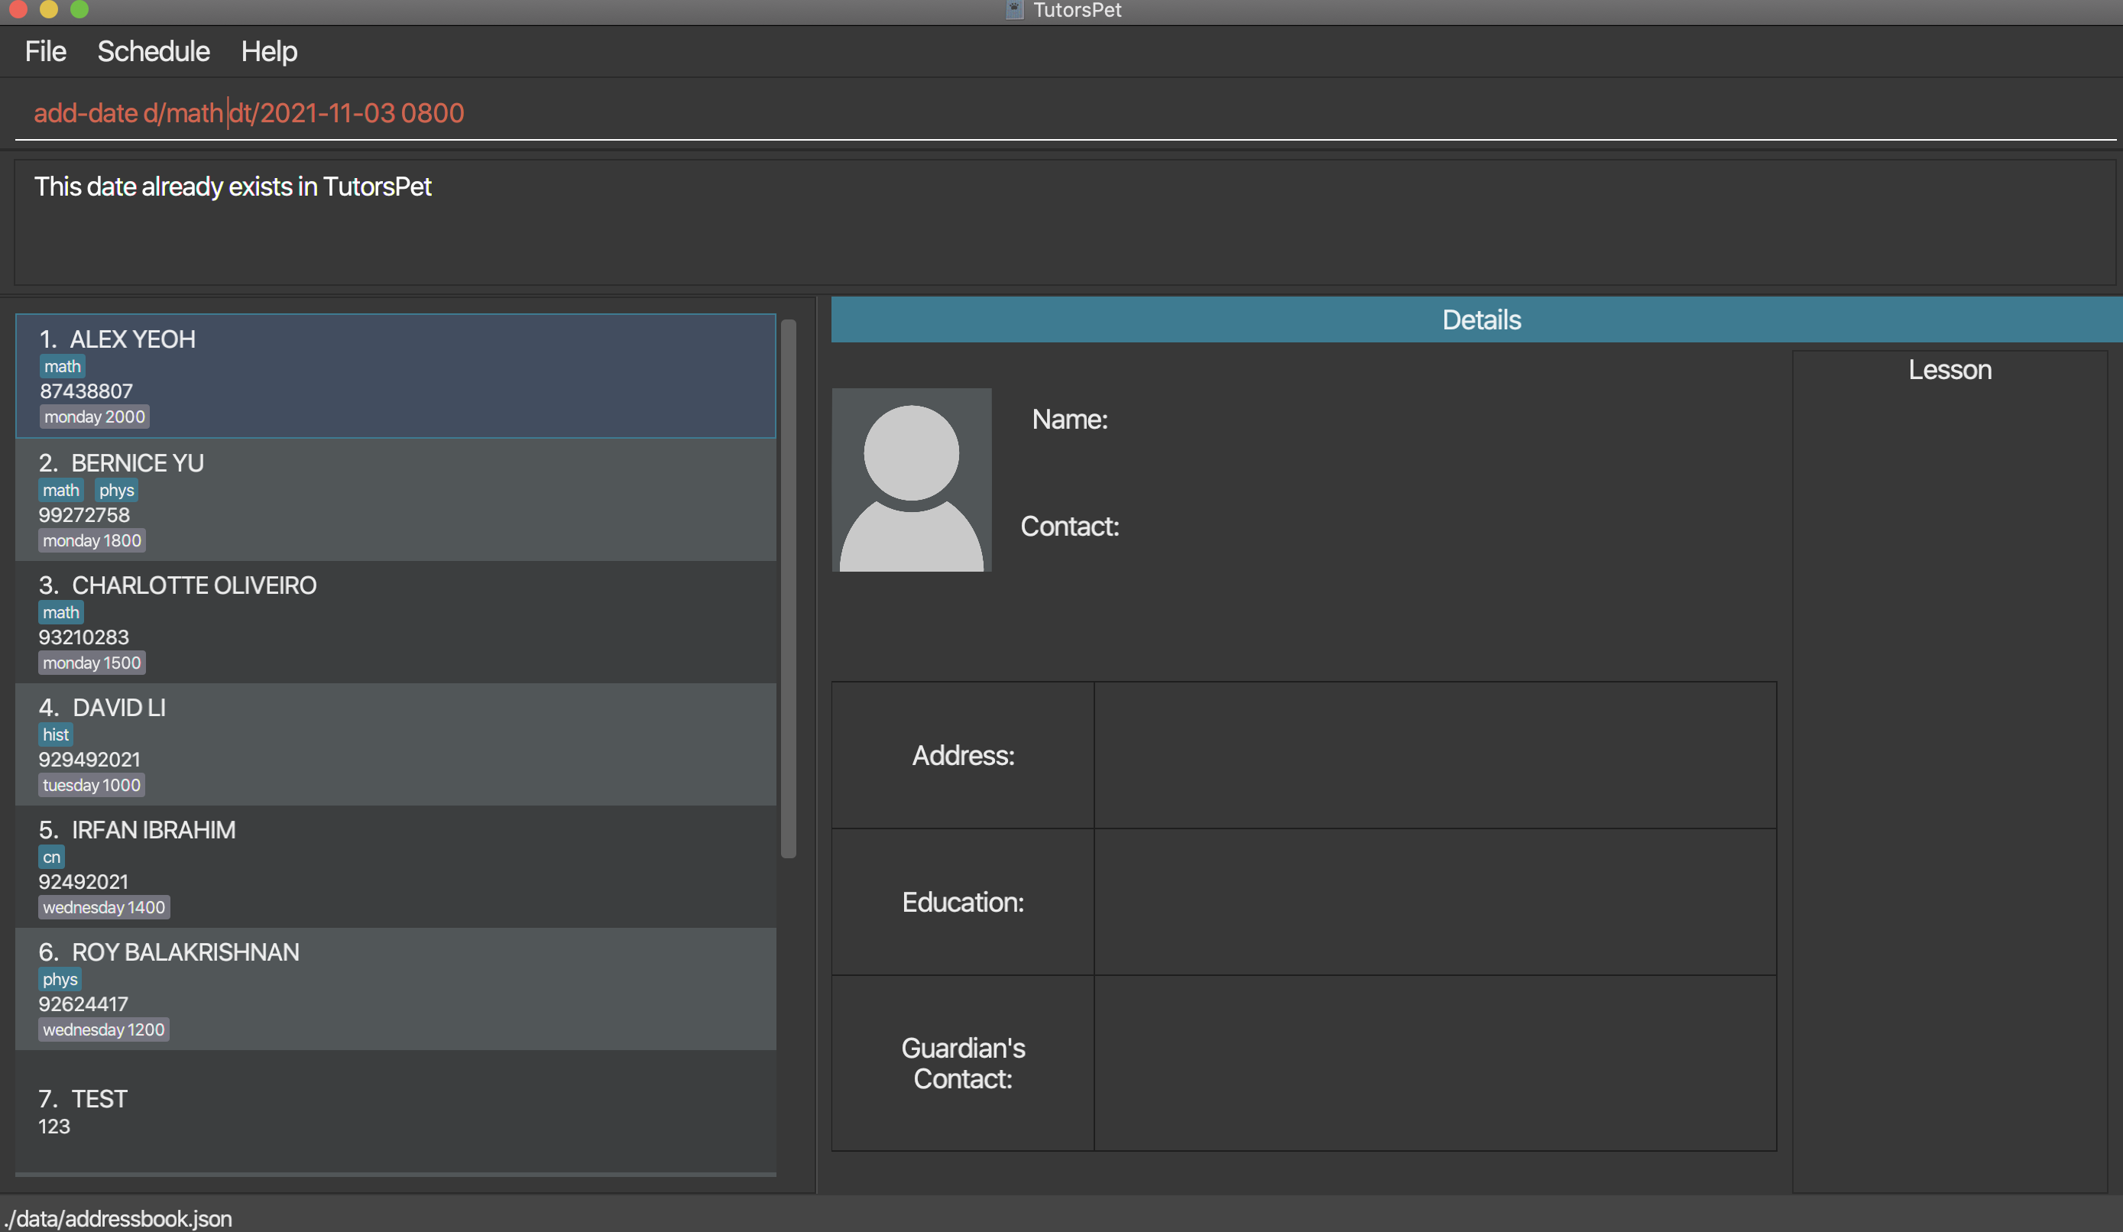Click Irfan Ibrahim's cn tag
Screen dimensions: 2123x1232
[x=51, y=857]
